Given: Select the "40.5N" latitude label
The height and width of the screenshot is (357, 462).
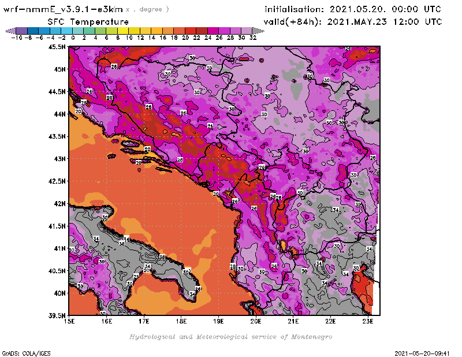Looking at the screenshot, I should click(x=57, y=271).
